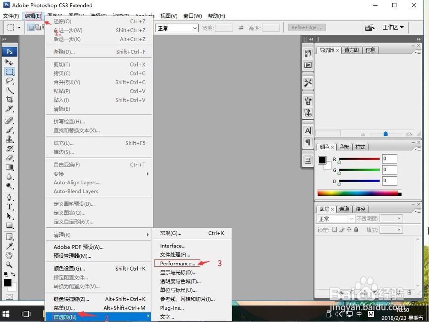This screenshot has height=322, width=429.
Task: Select the Eyedropper tool
Action: tap(9, 246)
